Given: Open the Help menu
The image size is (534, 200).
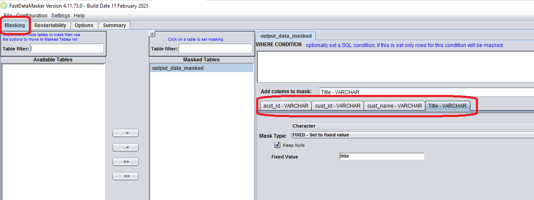Looking at the screenshot, I should click(79, 15).
